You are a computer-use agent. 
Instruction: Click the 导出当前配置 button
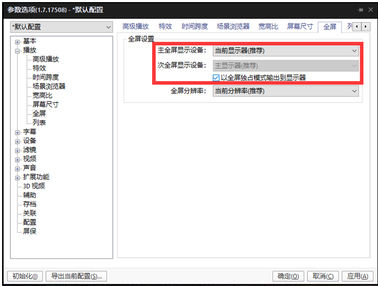tap(76, 276)
